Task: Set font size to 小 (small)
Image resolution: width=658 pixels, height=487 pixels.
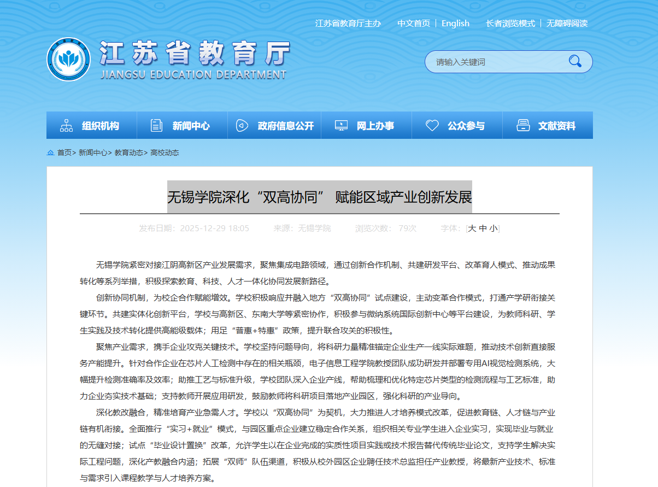Action: click(493, 228)
